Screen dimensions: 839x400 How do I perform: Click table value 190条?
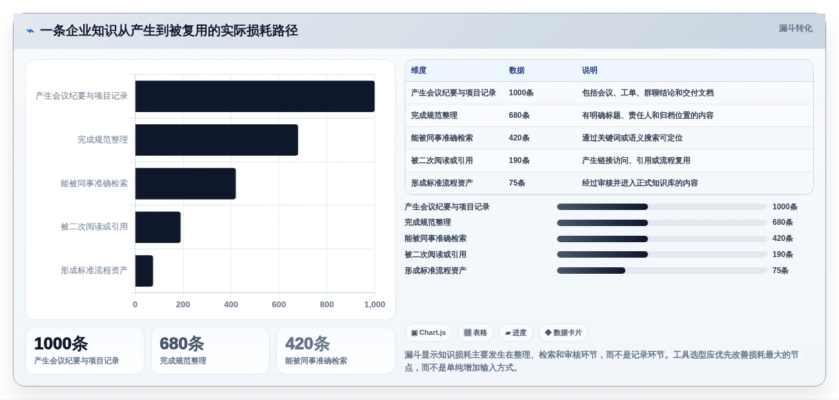[x=520, y=160]
